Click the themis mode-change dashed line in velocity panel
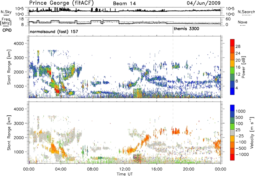 173,132
